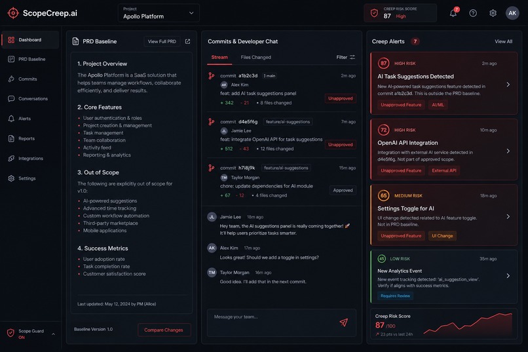This screenshot has height=352, width=528.
Task: Click the External API tag
Action: tap(444, 170)
